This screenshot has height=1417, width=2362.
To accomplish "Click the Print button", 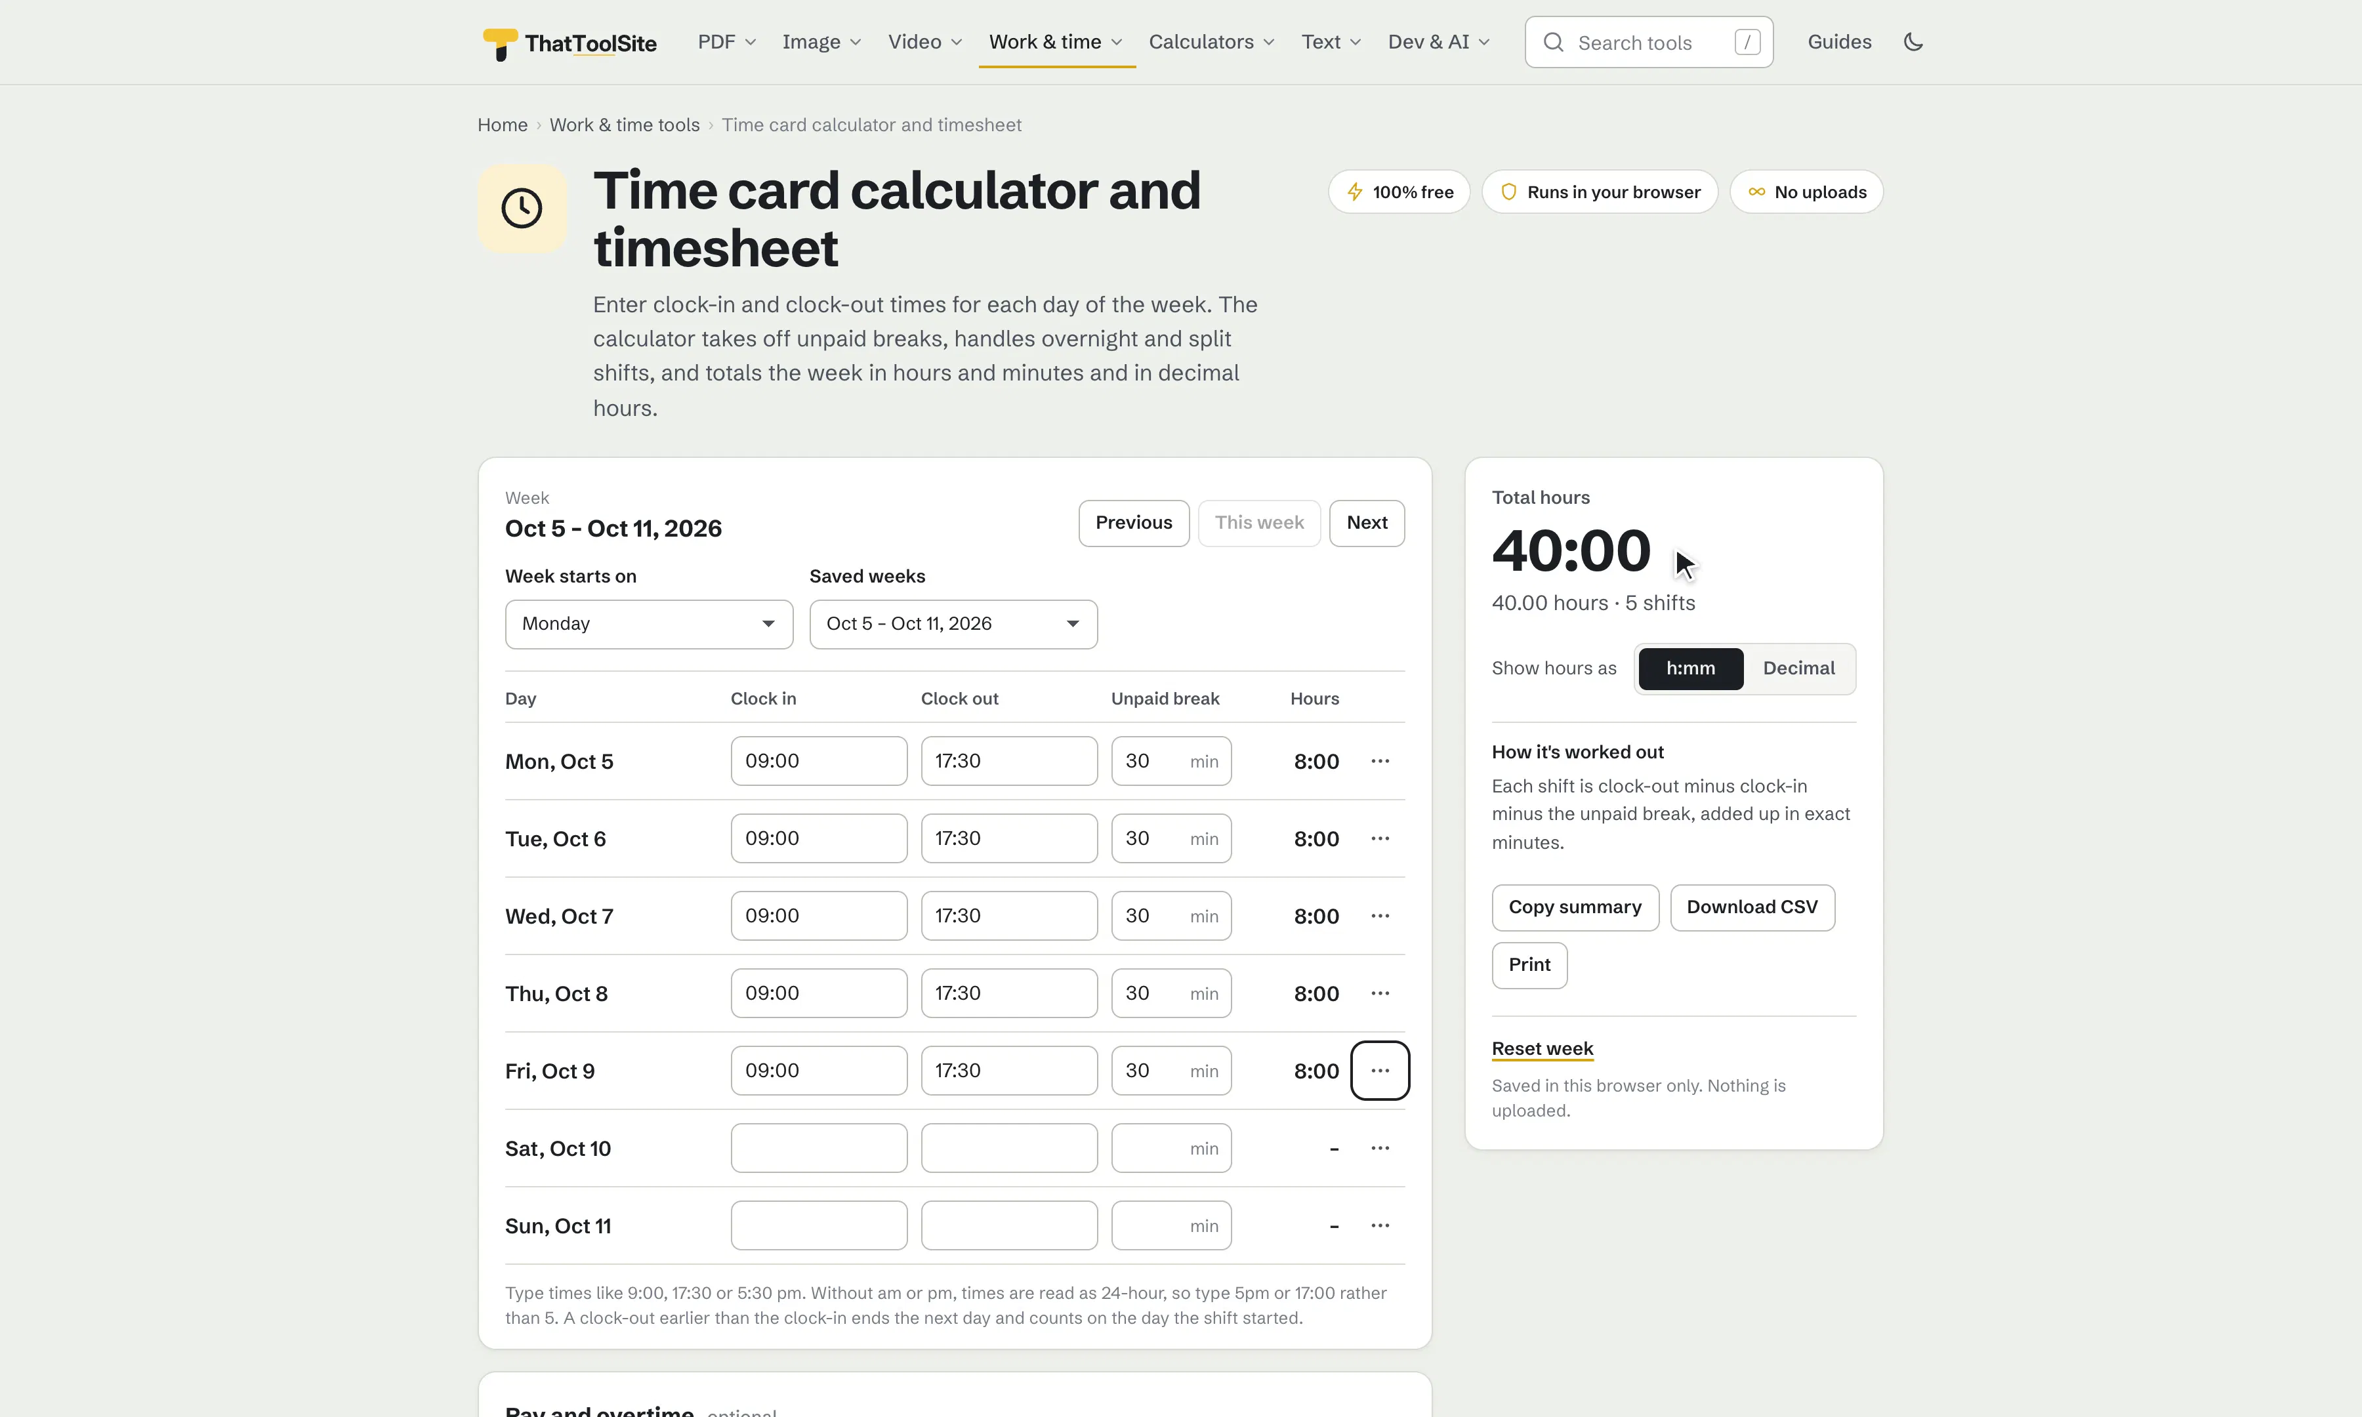I will [x=1529, y=966].
